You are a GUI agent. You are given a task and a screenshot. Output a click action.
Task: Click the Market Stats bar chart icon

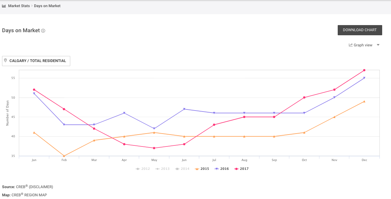pyautogui.click(x=4, y=6)
